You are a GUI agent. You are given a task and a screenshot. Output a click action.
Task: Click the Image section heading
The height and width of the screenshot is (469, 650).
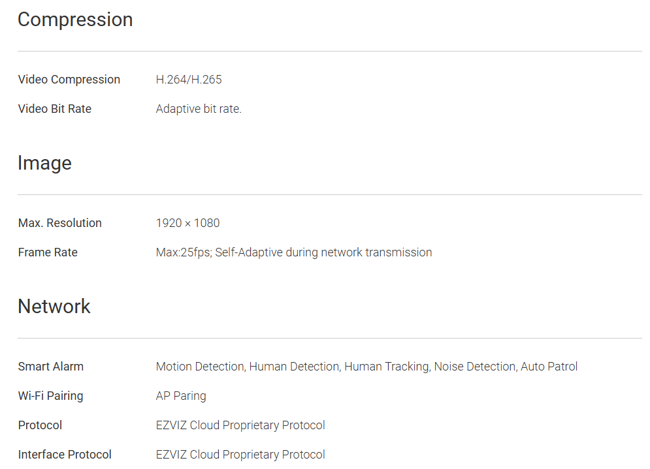click(44, 163)
